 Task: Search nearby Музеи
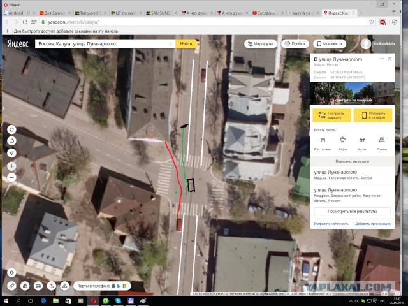(362, 144)
